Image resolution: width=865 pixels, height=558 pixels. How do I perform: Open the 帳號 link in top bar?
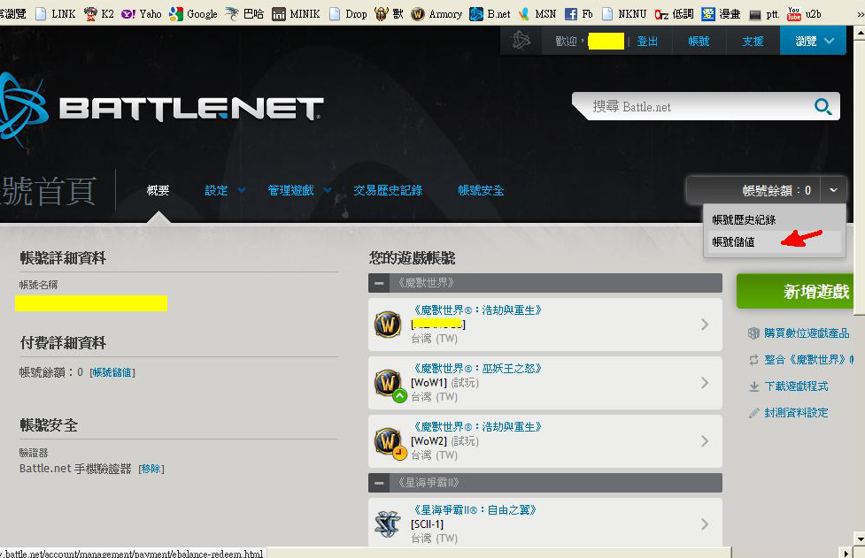click(x=699, y=42)
